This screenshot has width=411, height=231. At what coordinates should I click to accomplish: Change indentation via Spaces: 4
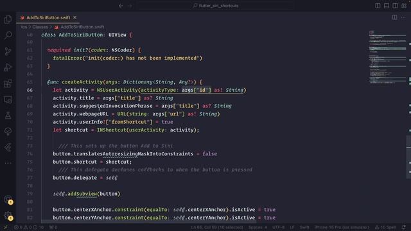coord(258,227)
